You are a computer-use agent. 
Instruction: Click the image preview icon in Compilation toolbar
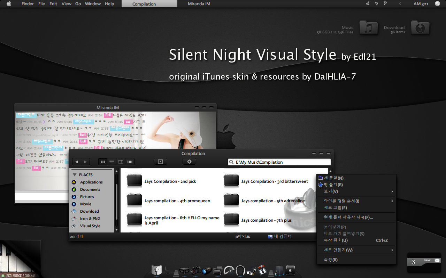point(160,161)
